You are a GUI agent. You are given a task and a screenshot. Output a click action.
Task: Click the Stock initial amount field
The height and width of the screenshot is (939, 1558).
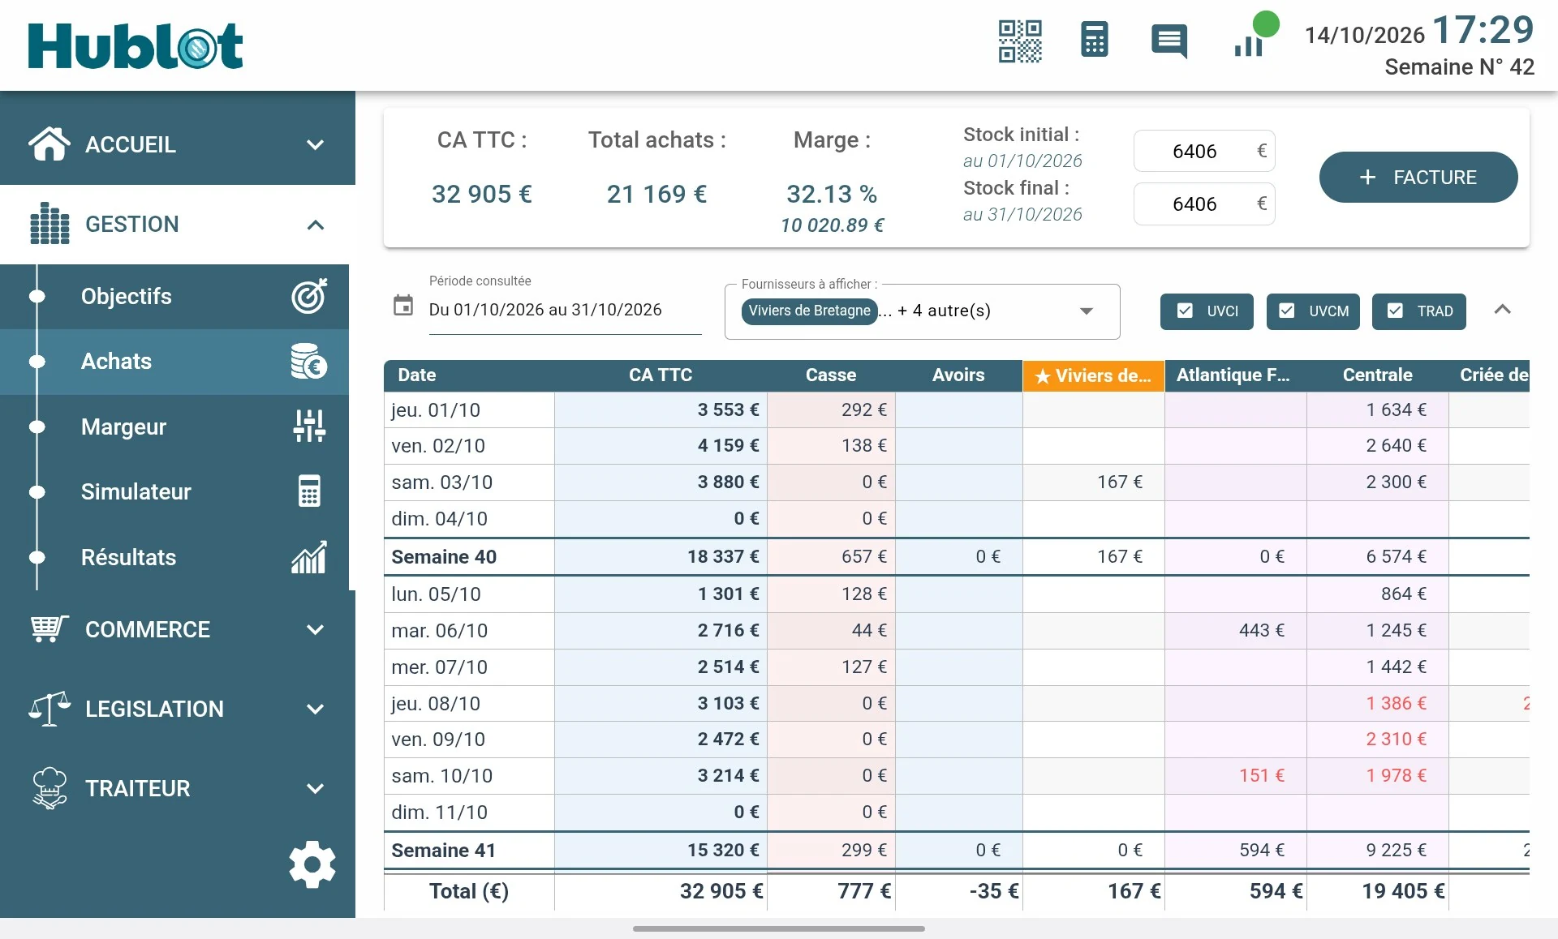coord(1204,151)
